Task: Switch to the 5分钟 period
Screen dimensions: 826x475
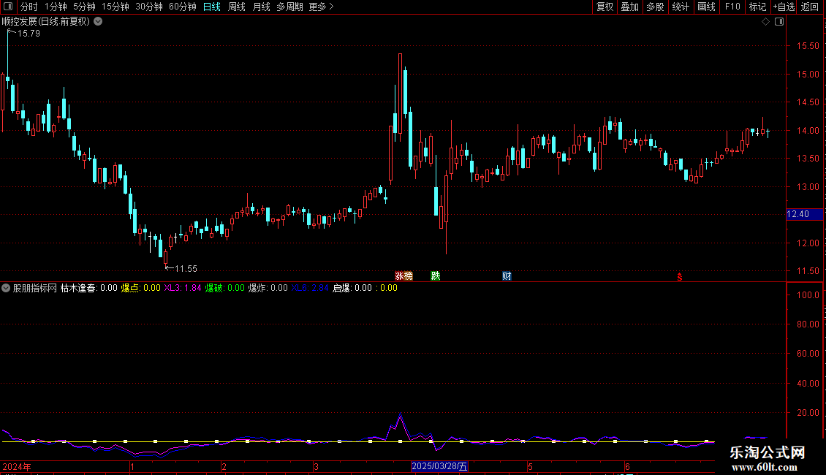Action: click(x=84, y=7)
